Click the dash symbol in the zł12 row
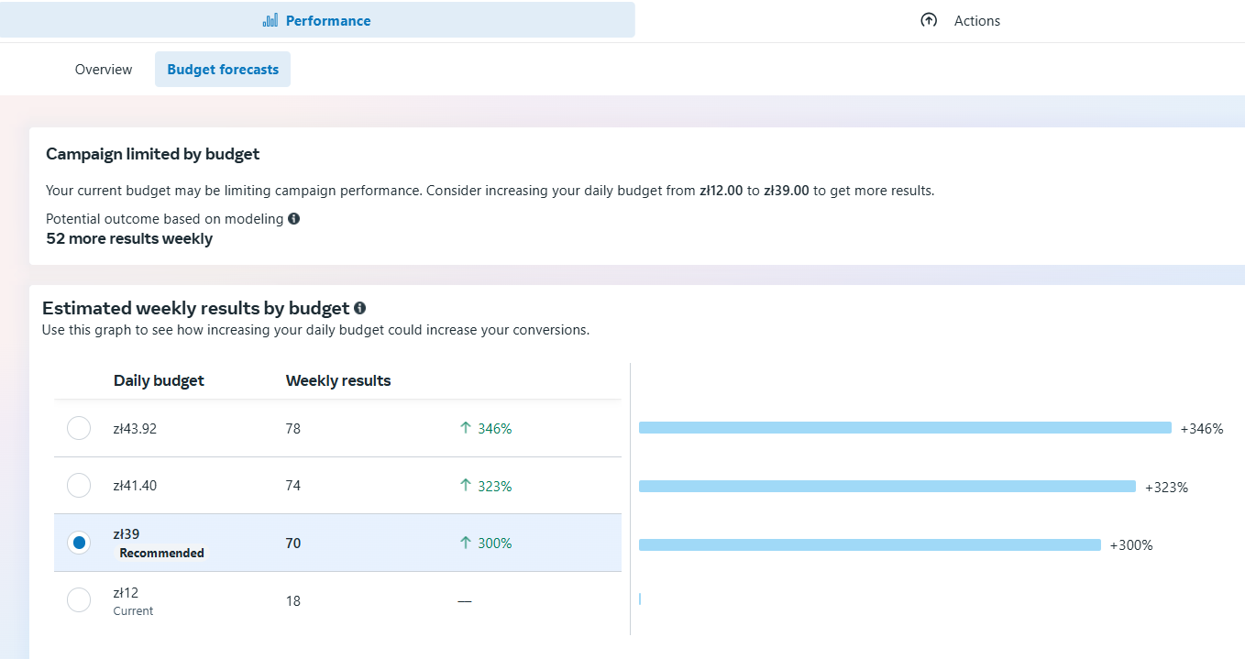The height and width of the screenshot is (659, 1245). pos(465,600)
